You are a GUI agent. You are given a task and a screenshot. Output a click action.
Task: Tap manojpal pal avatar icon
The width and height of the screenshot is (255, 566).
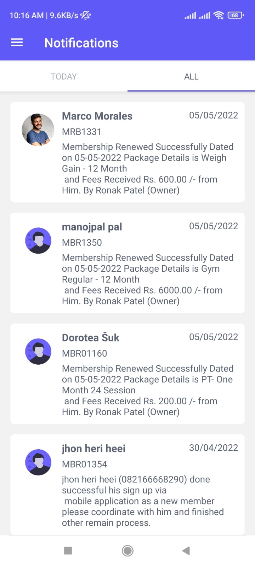coord(38,241)
